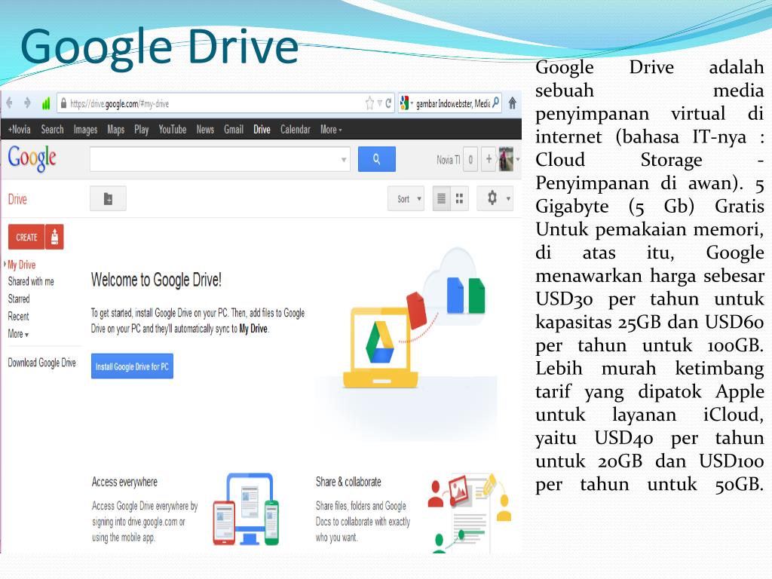772x579 pixels.
Task: Click the browser back arrow
Action: (9, 103)
